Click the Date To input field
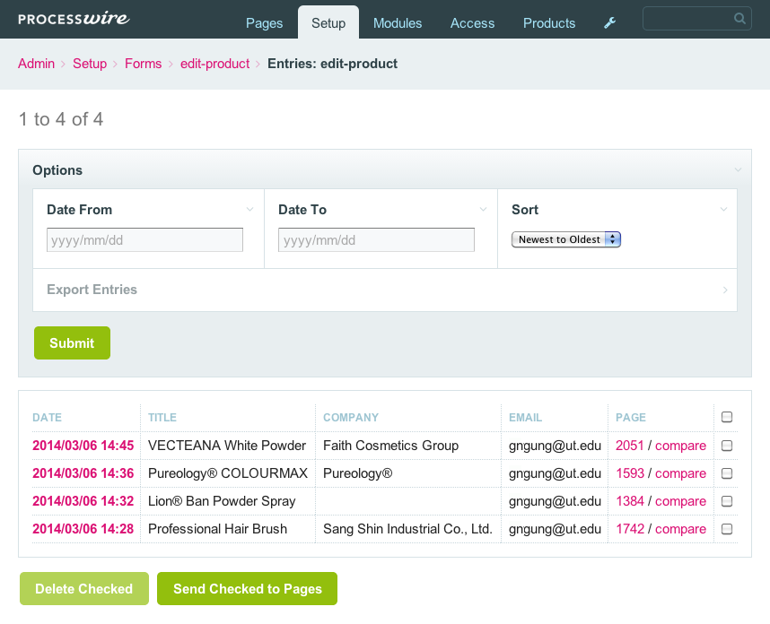770x624 pixels. click(x=376, y=240)
